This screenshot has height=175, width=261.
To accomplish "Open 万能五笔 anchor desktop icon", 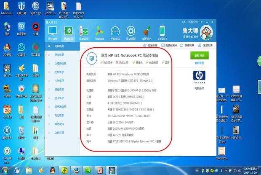I will pos(21,8).
